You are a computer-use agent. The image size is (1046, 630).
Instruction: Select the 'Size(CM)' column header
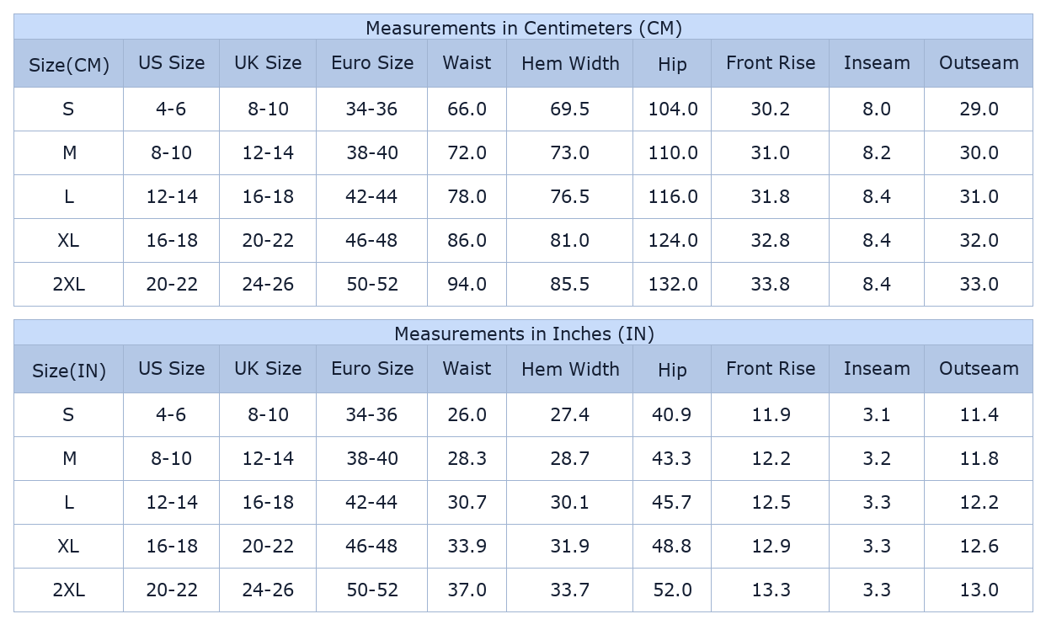(x=68, y=65)
